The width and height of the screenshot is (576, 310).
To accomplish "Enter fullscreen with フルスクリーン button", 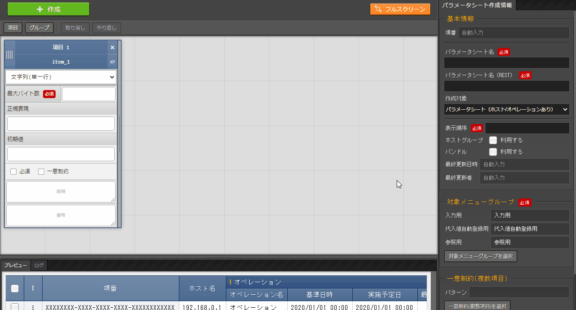I will click(x=400, y=9).
